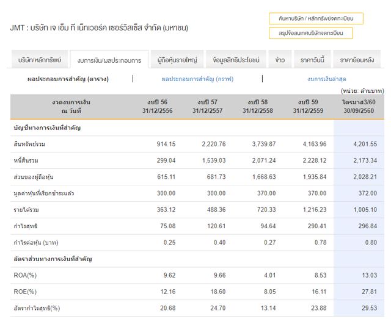This screenshot has height=319, width=391.
Task: Open the ผู้ถือหุ้นรายใหญ่ tab
Action: click(176, 60)
